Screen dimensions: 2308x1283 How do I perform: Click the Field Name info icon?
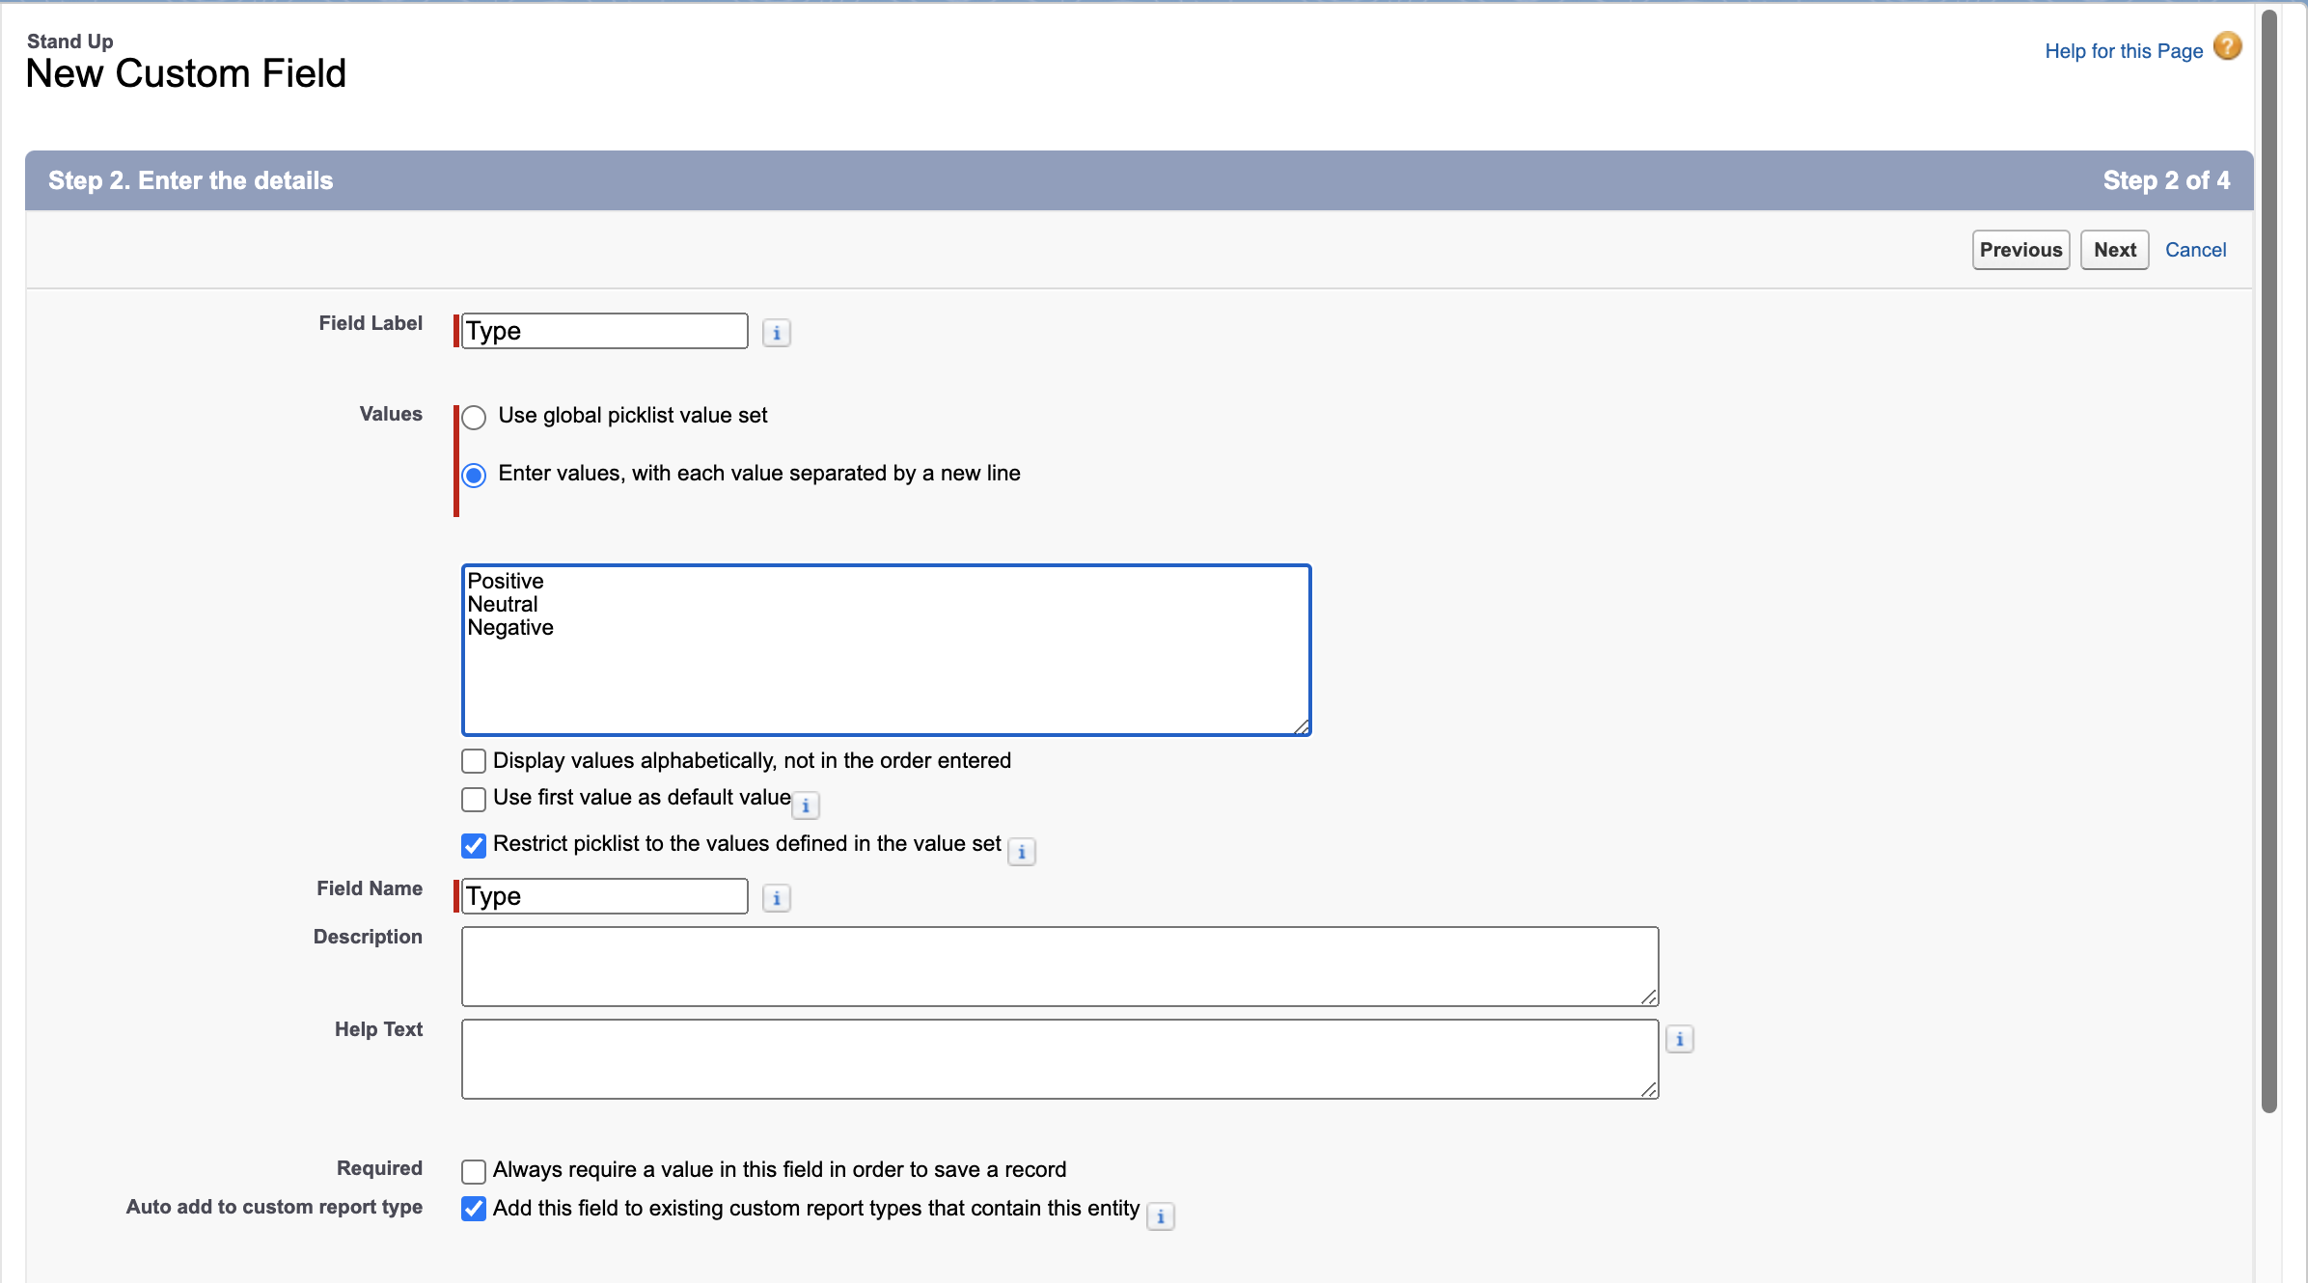click(x=776, y=898)
